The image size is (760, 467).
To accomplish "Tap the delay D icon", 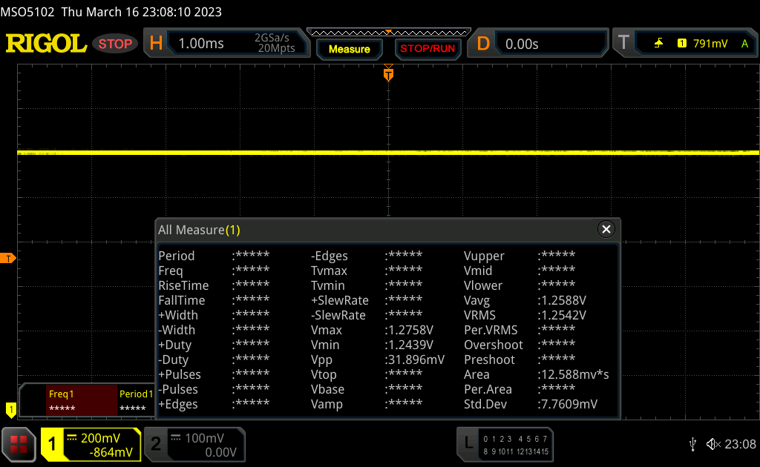I will (483, 44).
